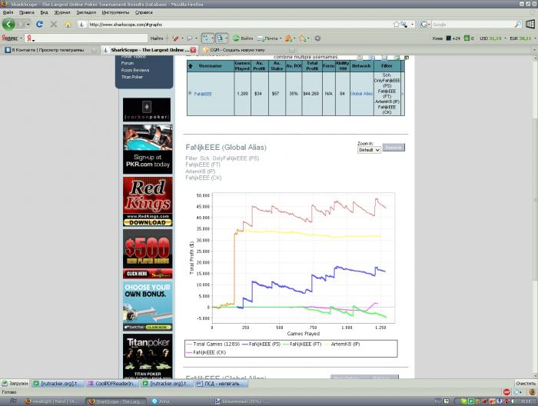Click the Yandex logo on the toolbar
The width and height of the screenshot is (538, 406).
tap(9, 38)
